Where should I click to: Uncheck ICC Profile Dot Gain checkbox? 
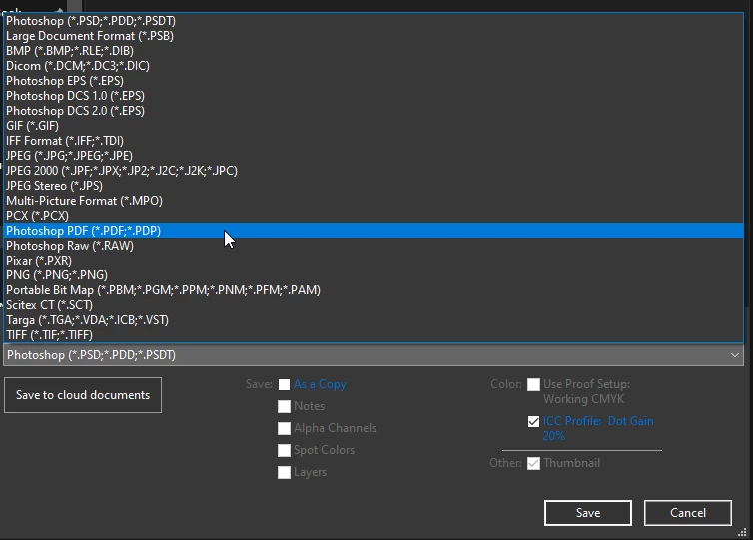coord(533,421)
